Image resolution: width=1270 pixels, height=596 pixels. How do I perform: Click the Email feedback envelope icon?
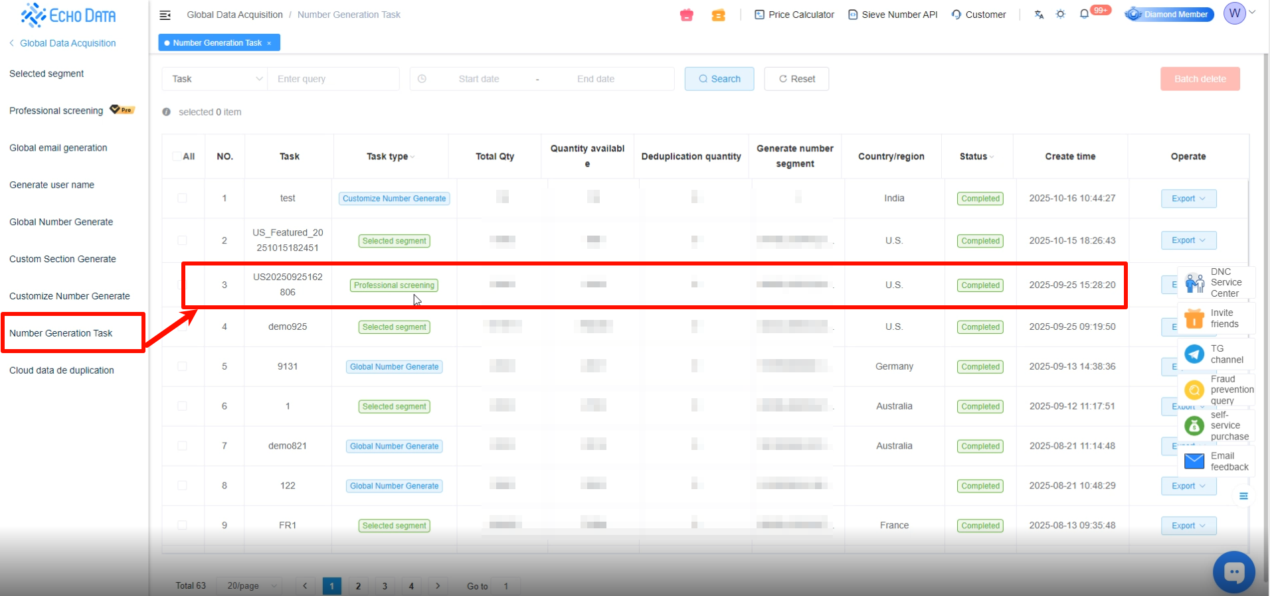1194,461
